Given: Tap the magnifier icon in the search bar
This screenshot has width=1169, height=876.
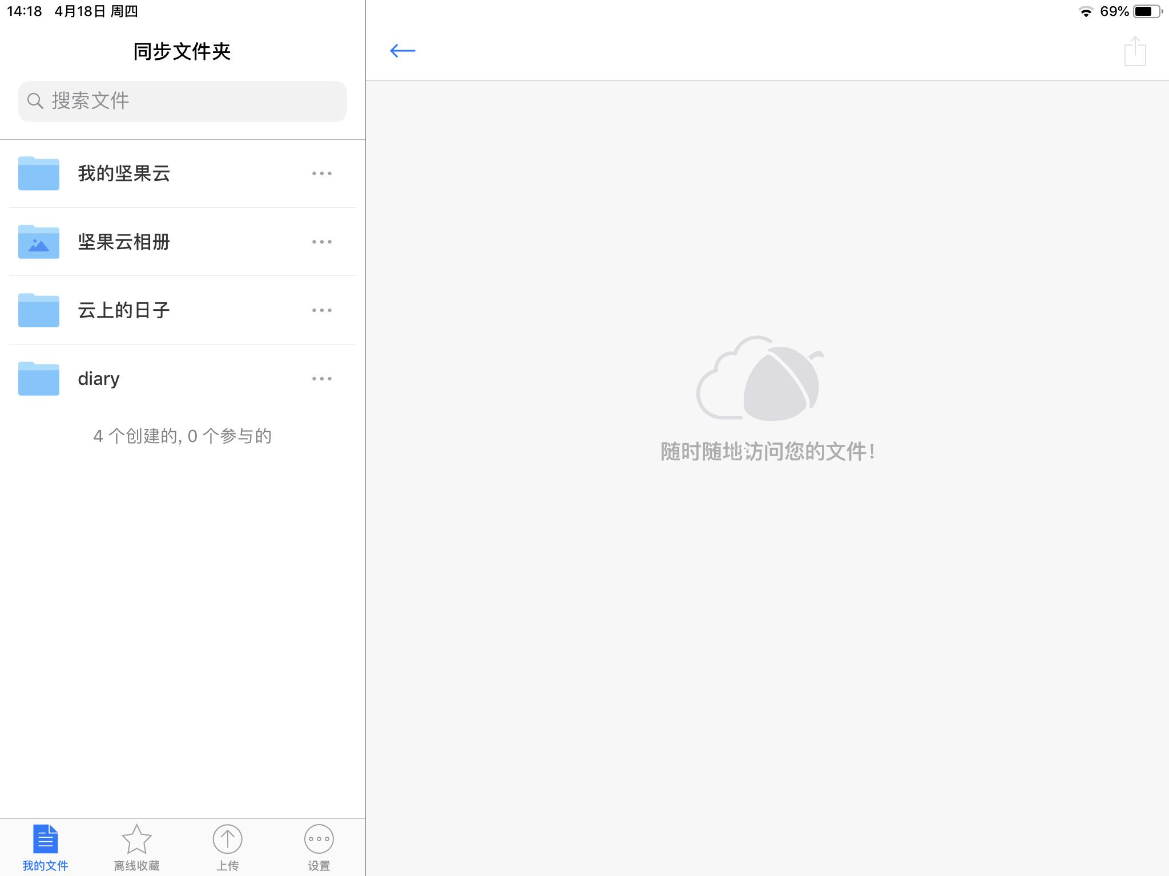Looking at the screenshot, I should (x=35, y=101).
